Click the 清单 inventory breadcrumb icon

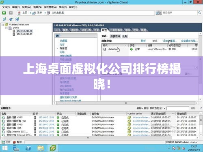34,13
